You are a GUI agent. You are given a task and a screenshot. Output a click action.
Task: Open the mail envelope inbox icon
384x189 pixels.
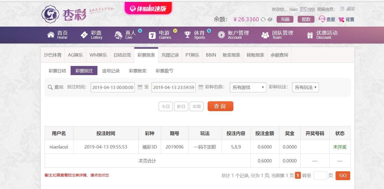pyautogui.click(x=303, y=9)
